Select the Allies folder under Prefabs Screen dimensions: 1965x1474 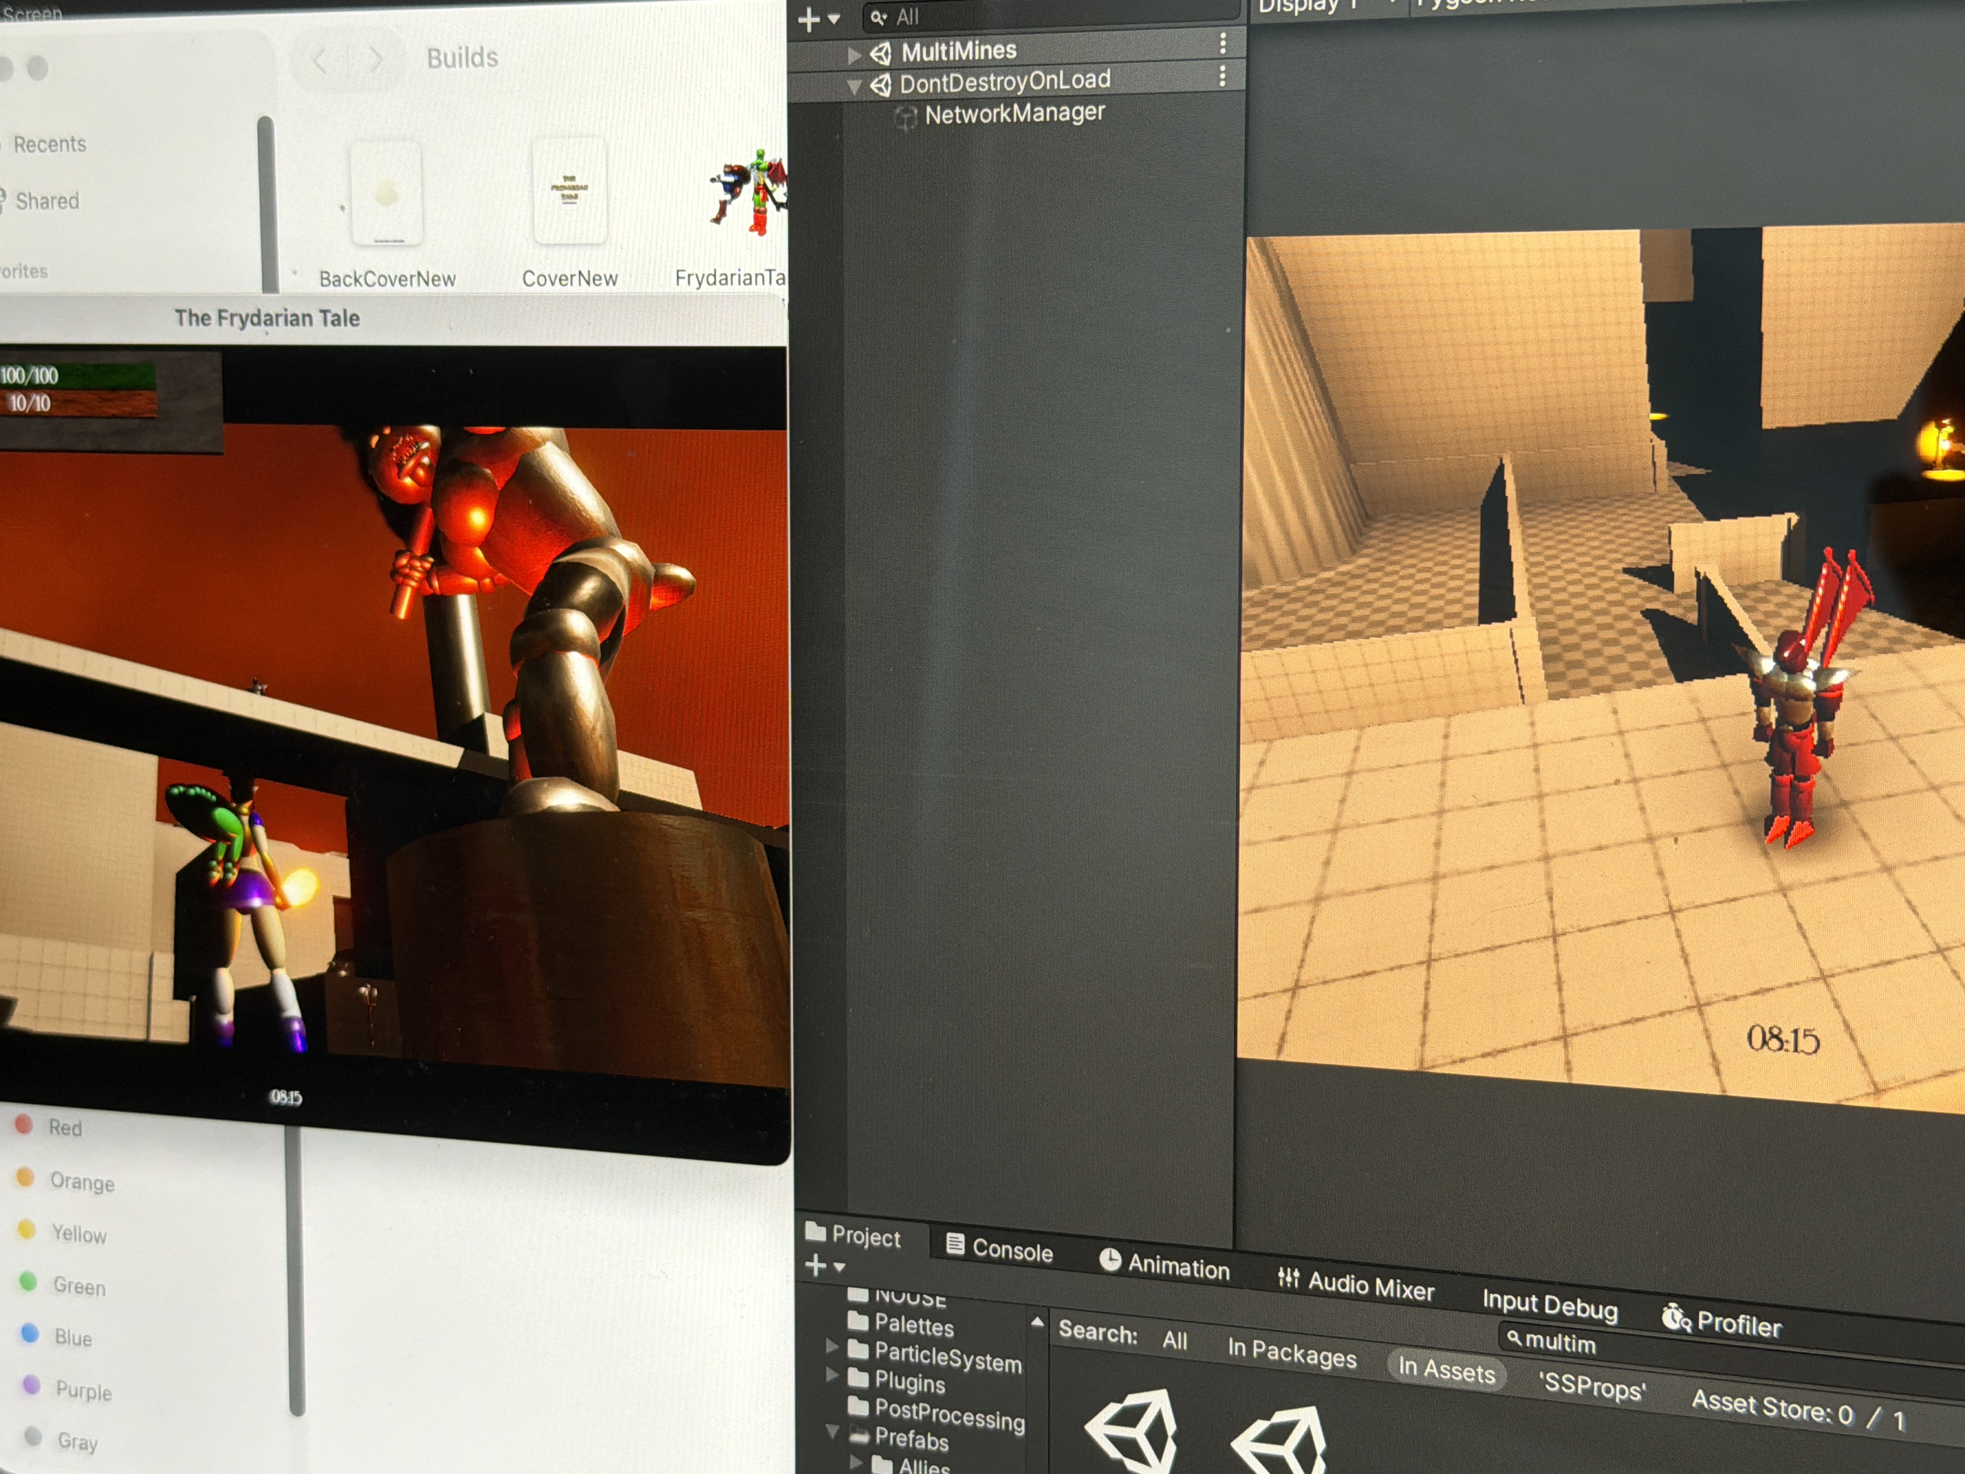click(x=910, y=1464)
